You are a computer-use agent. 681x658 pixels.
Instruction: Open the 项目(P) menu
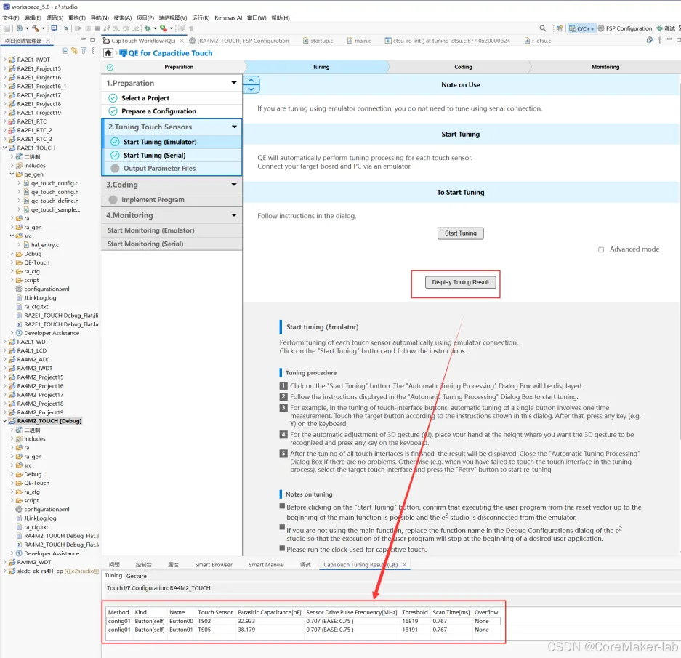pos(145,18)
